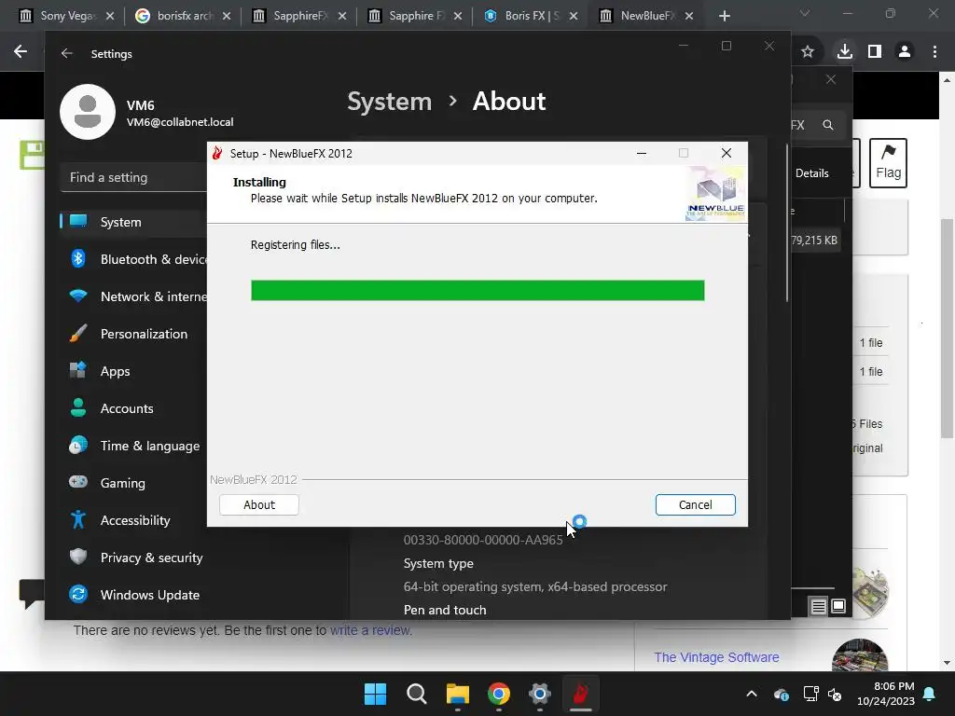Open Apps settings
Viewport: 955px width, 716px height.
pos(134,371)
